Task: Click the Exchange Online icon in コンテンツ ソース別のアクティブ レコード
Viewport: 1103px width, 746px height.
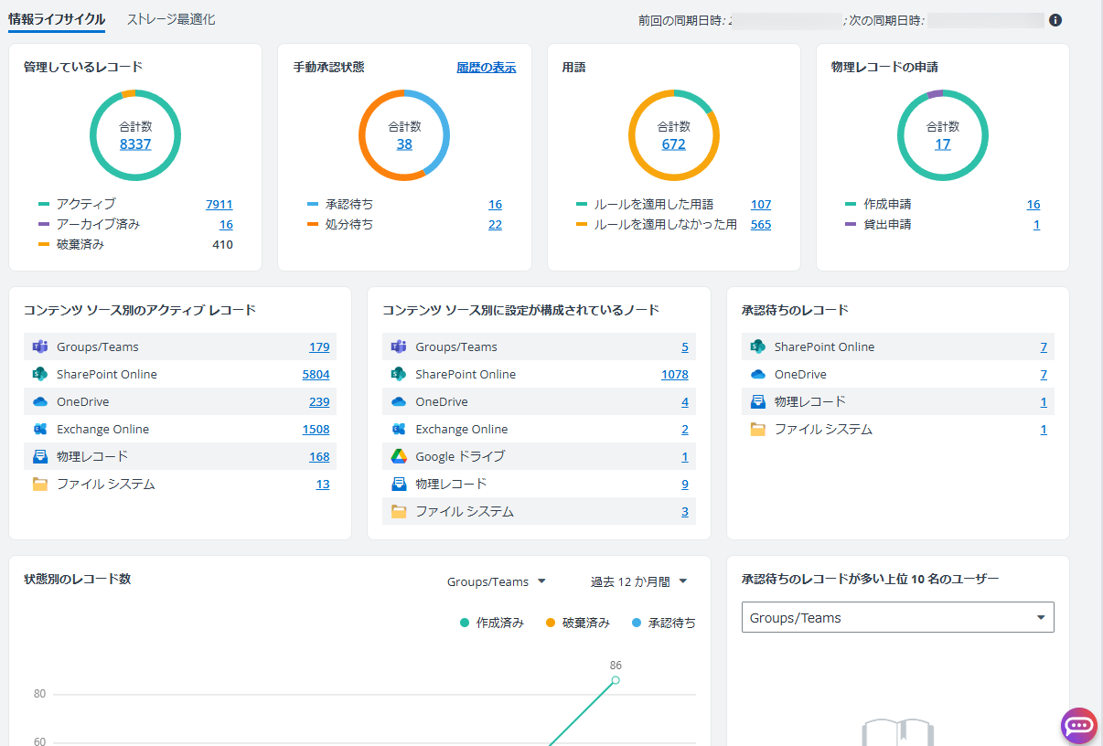Action: coord(39,429)
